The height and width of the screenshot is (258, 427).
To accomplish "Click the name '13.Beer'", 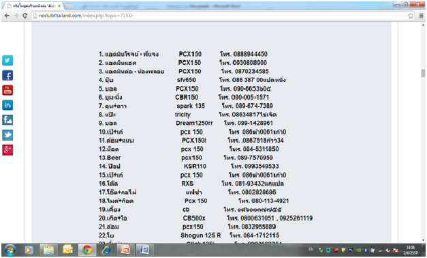I will (110, 158).
